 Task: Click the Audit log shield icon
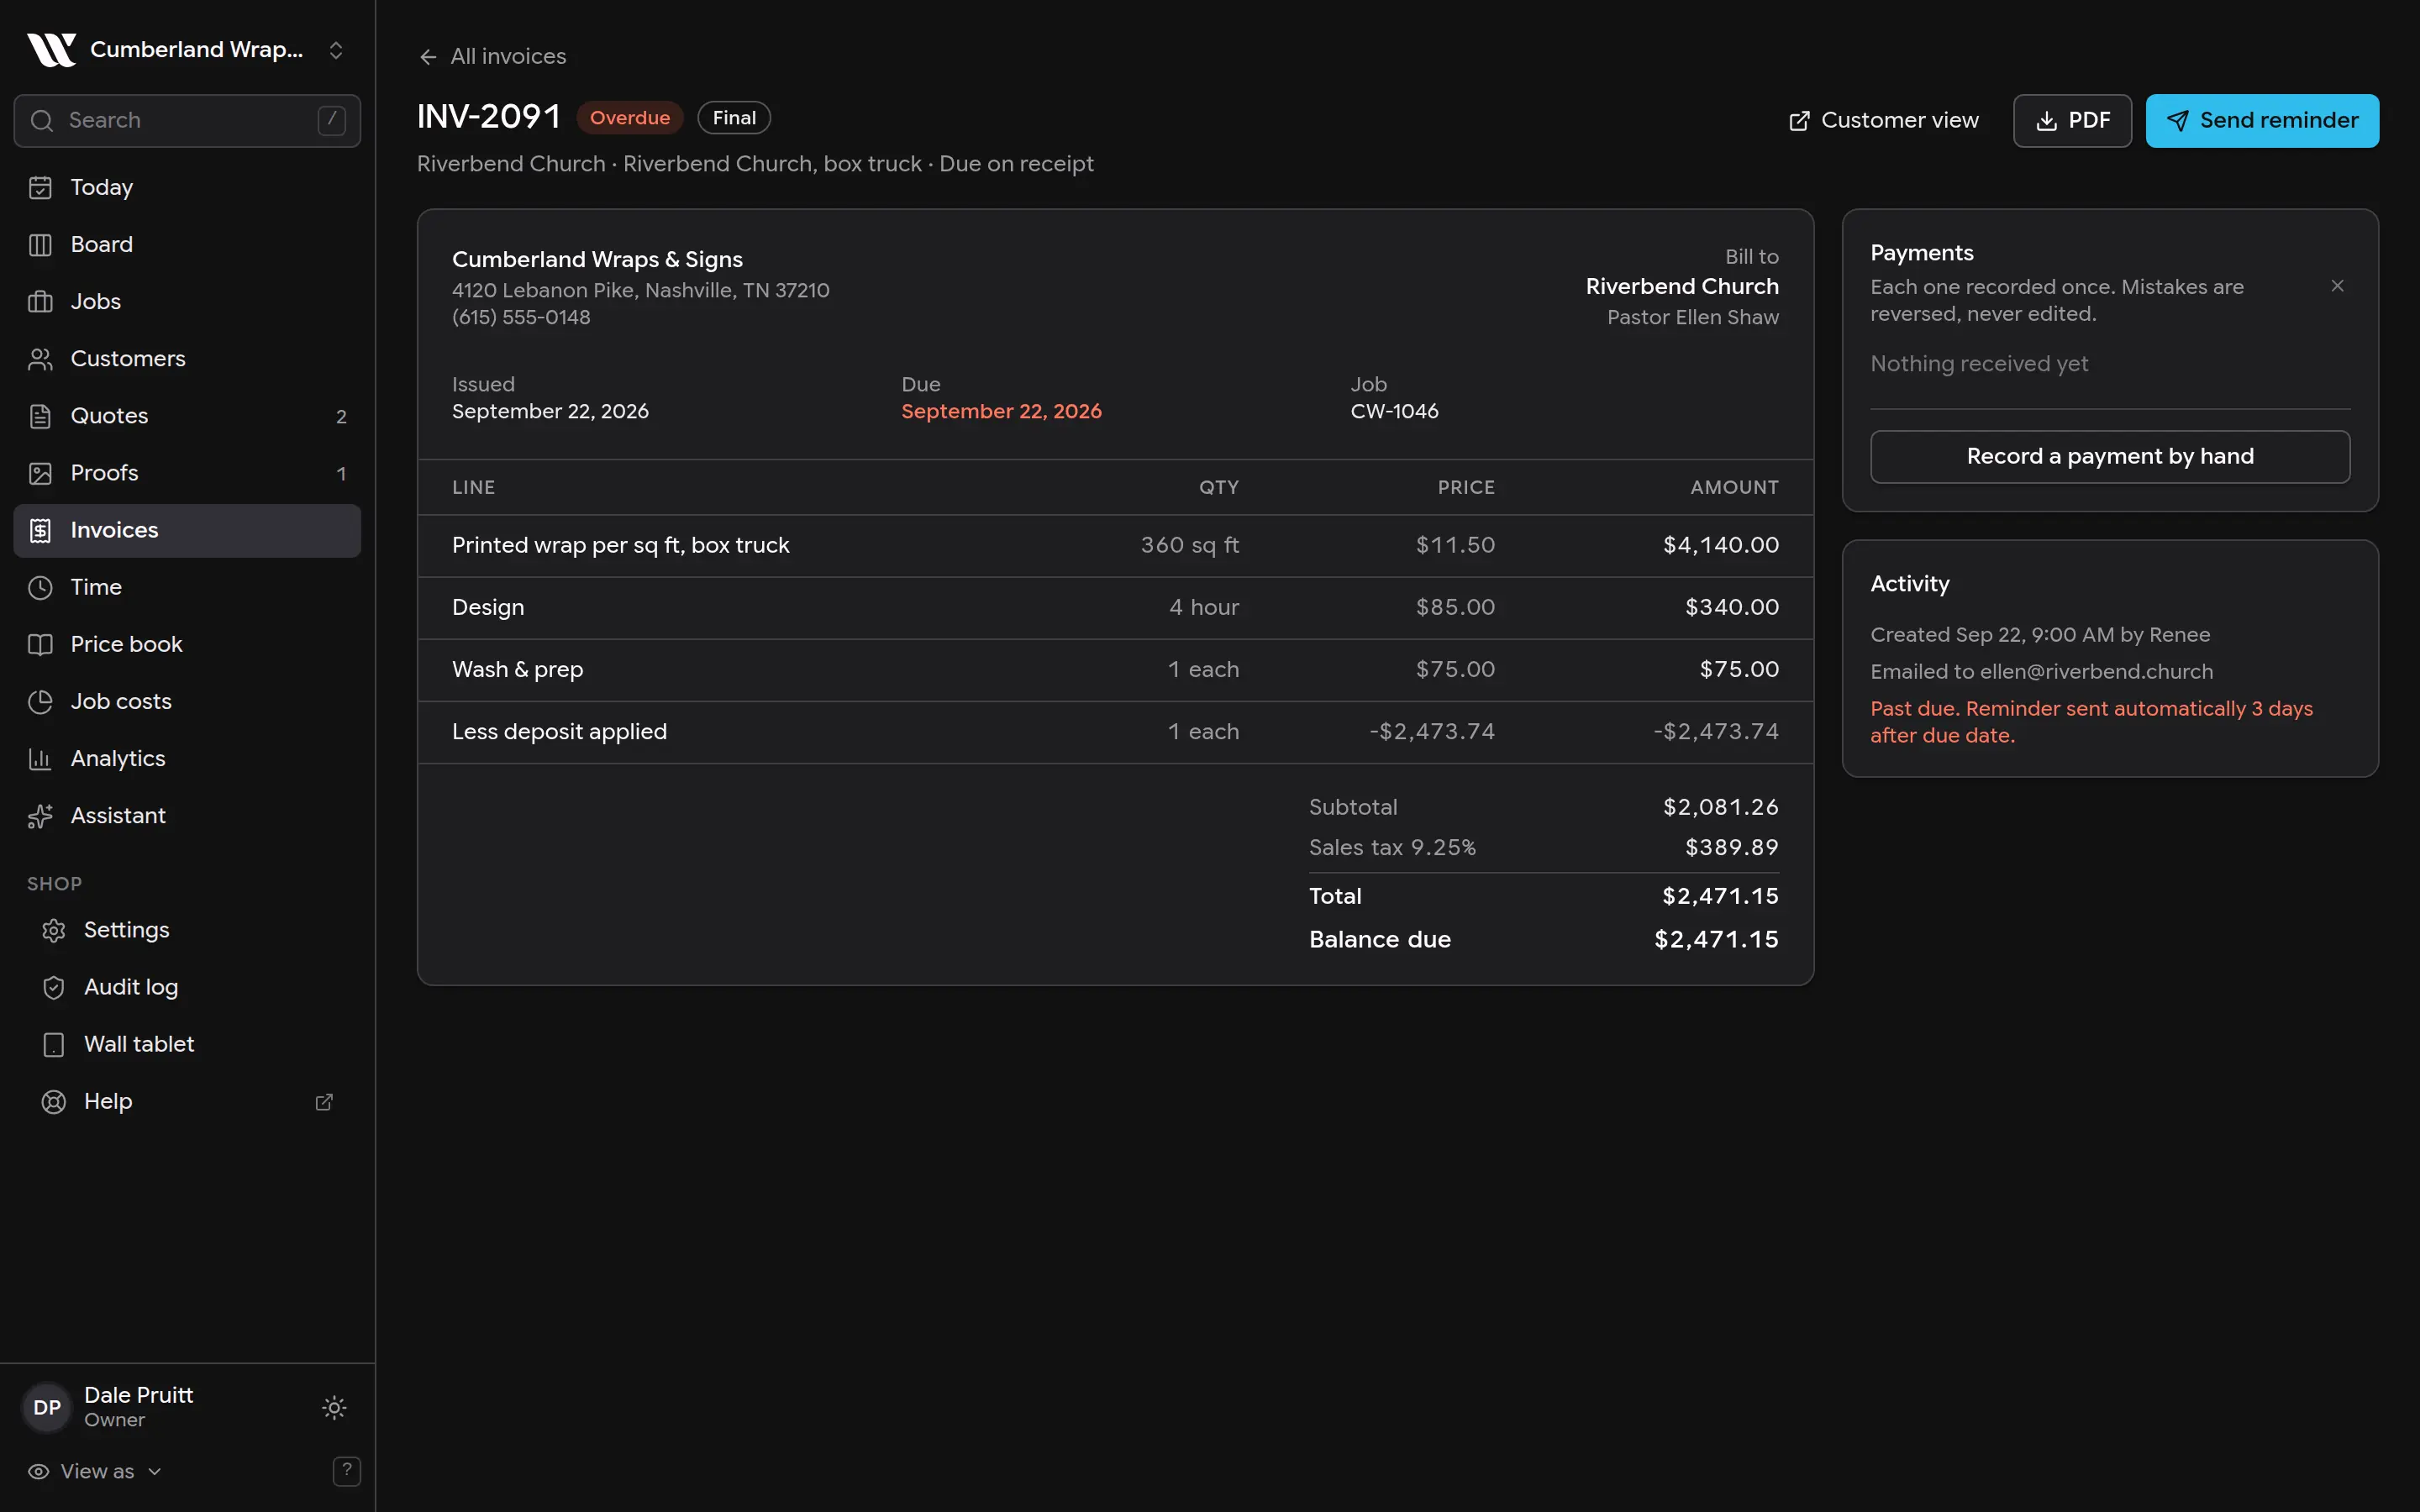(x=54, y=987)
